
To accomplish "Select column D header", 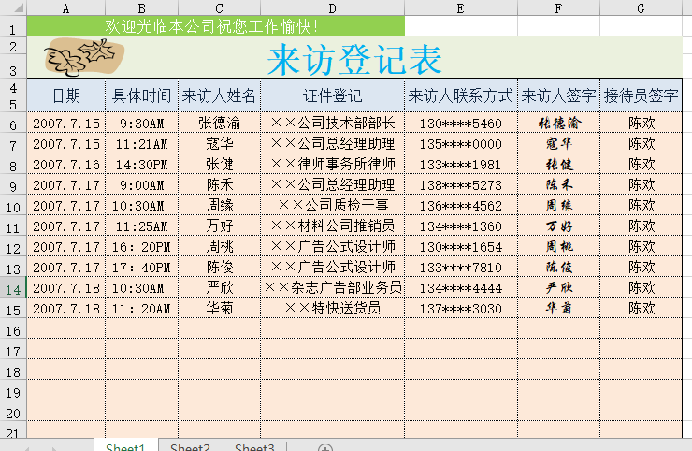I will tap(332, 7).
